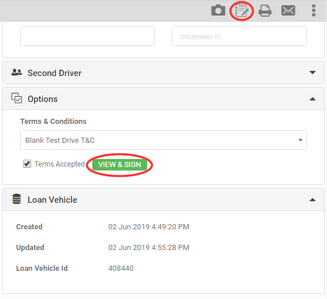Screen dimensions: 327x299
Task: Click the Options checklist icon
Action: pos(17,98)
